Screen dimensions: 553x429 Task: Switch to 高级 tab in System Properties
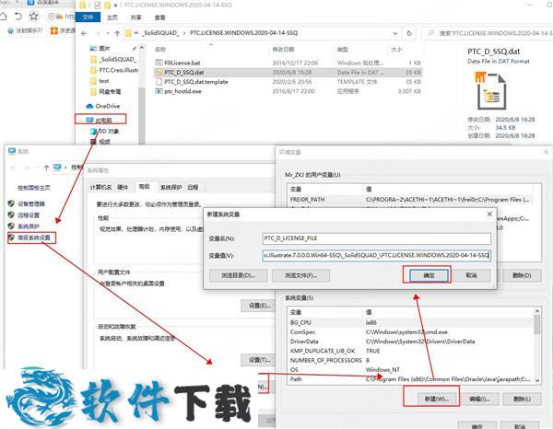coord(145,187)
